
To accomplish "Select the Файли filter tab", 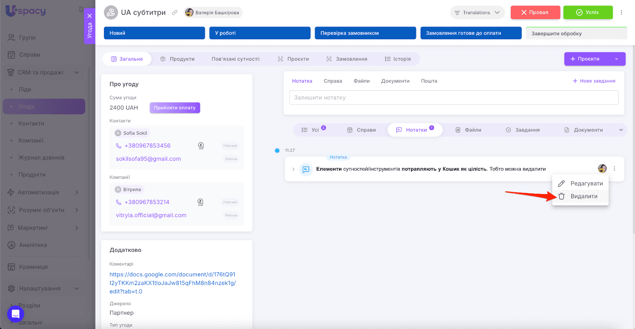I will [x=468, y=130].
